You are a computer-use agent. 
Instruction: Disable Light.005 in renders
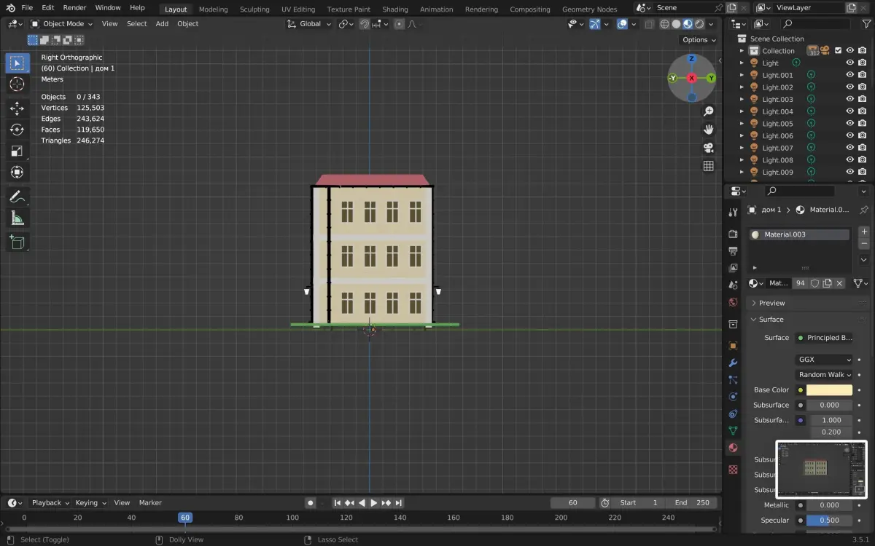pos(862,124)
